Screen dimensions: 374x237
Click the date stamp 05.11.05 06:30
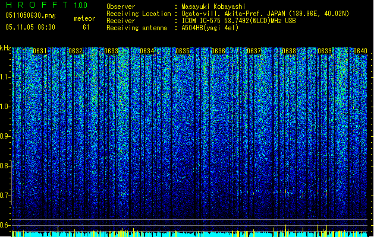click(x=30, y=27)
